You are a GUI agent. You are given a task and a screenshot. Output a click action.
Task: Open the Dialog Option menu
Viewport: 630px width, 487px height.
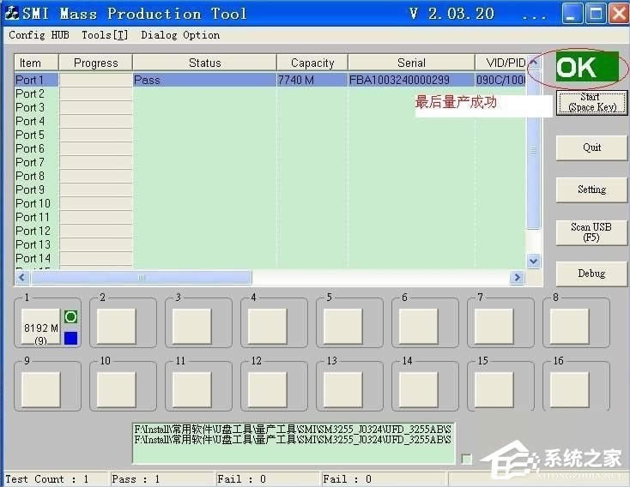tap(180, 35)
